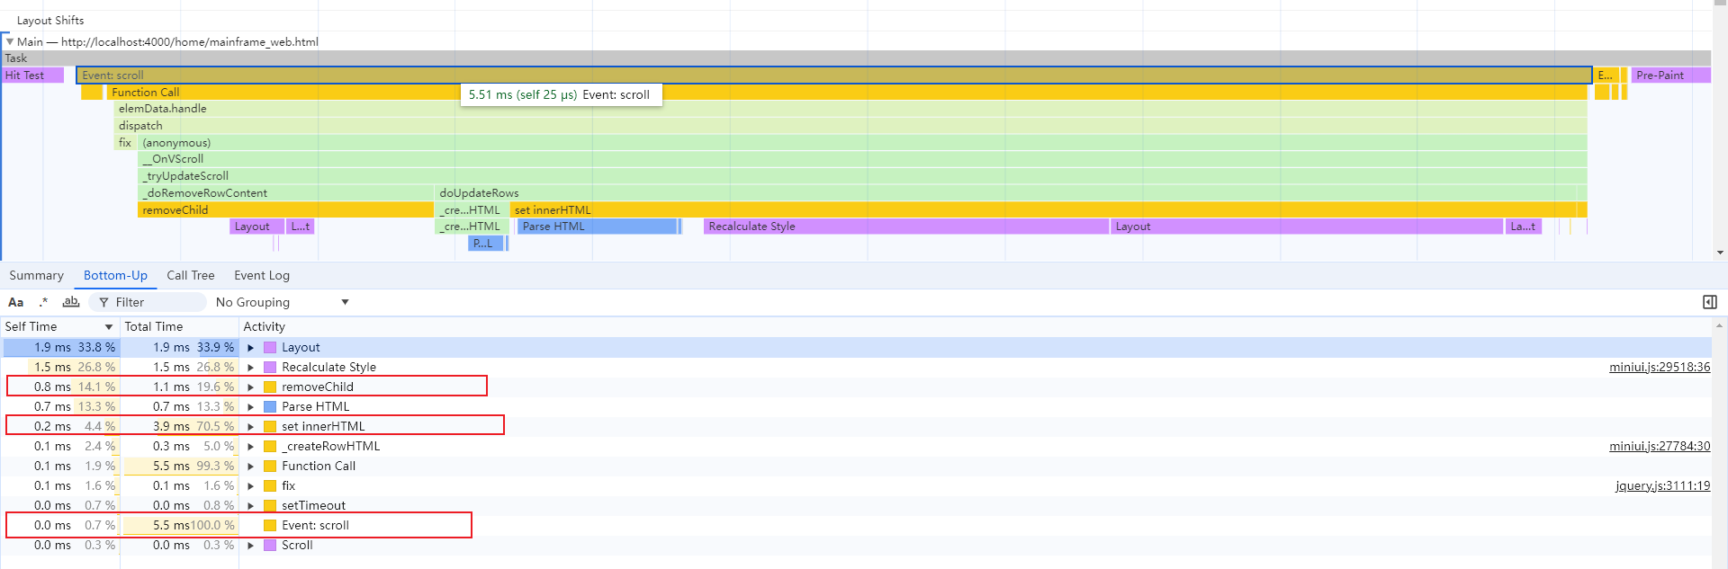Switch to the Event Log tab

tap(262, 275)
